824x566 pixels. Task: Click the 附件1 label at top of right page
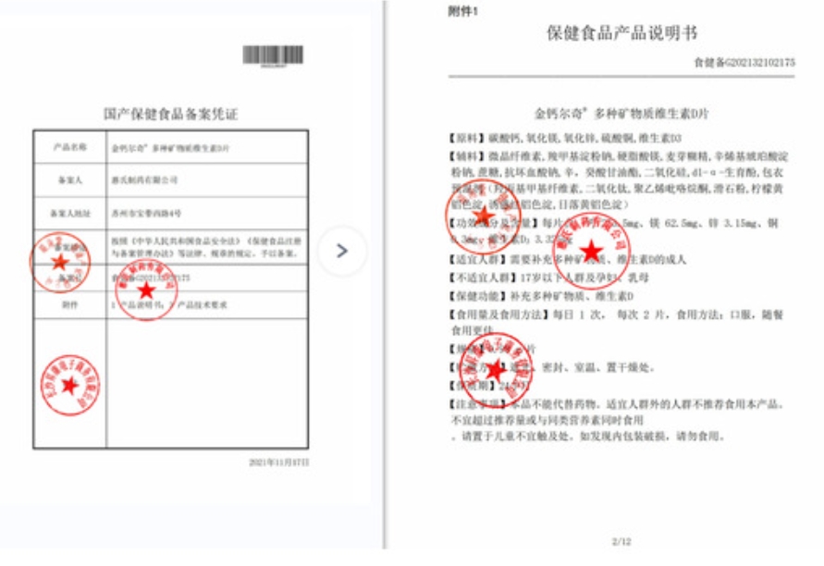[462, 8]
